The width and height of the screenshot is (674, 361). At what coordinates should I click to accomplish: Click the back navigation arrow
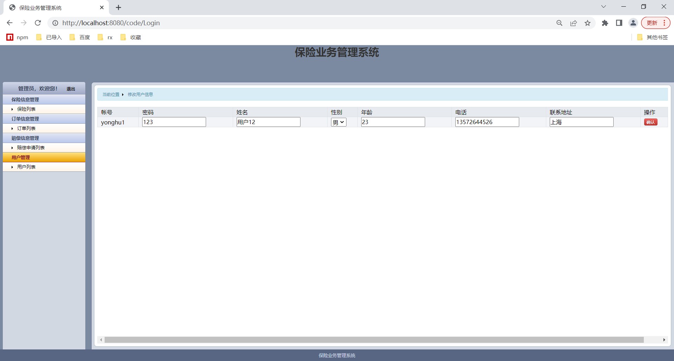(x=9, y=23)
